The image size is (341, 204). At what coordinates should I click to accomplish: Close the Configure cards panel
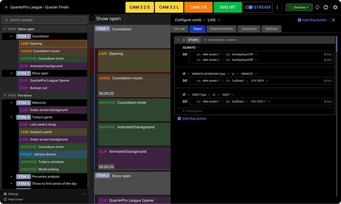[x=333, y=20]
